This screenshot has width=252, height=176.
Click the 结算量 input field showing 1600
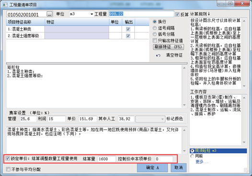pos(106,159)
